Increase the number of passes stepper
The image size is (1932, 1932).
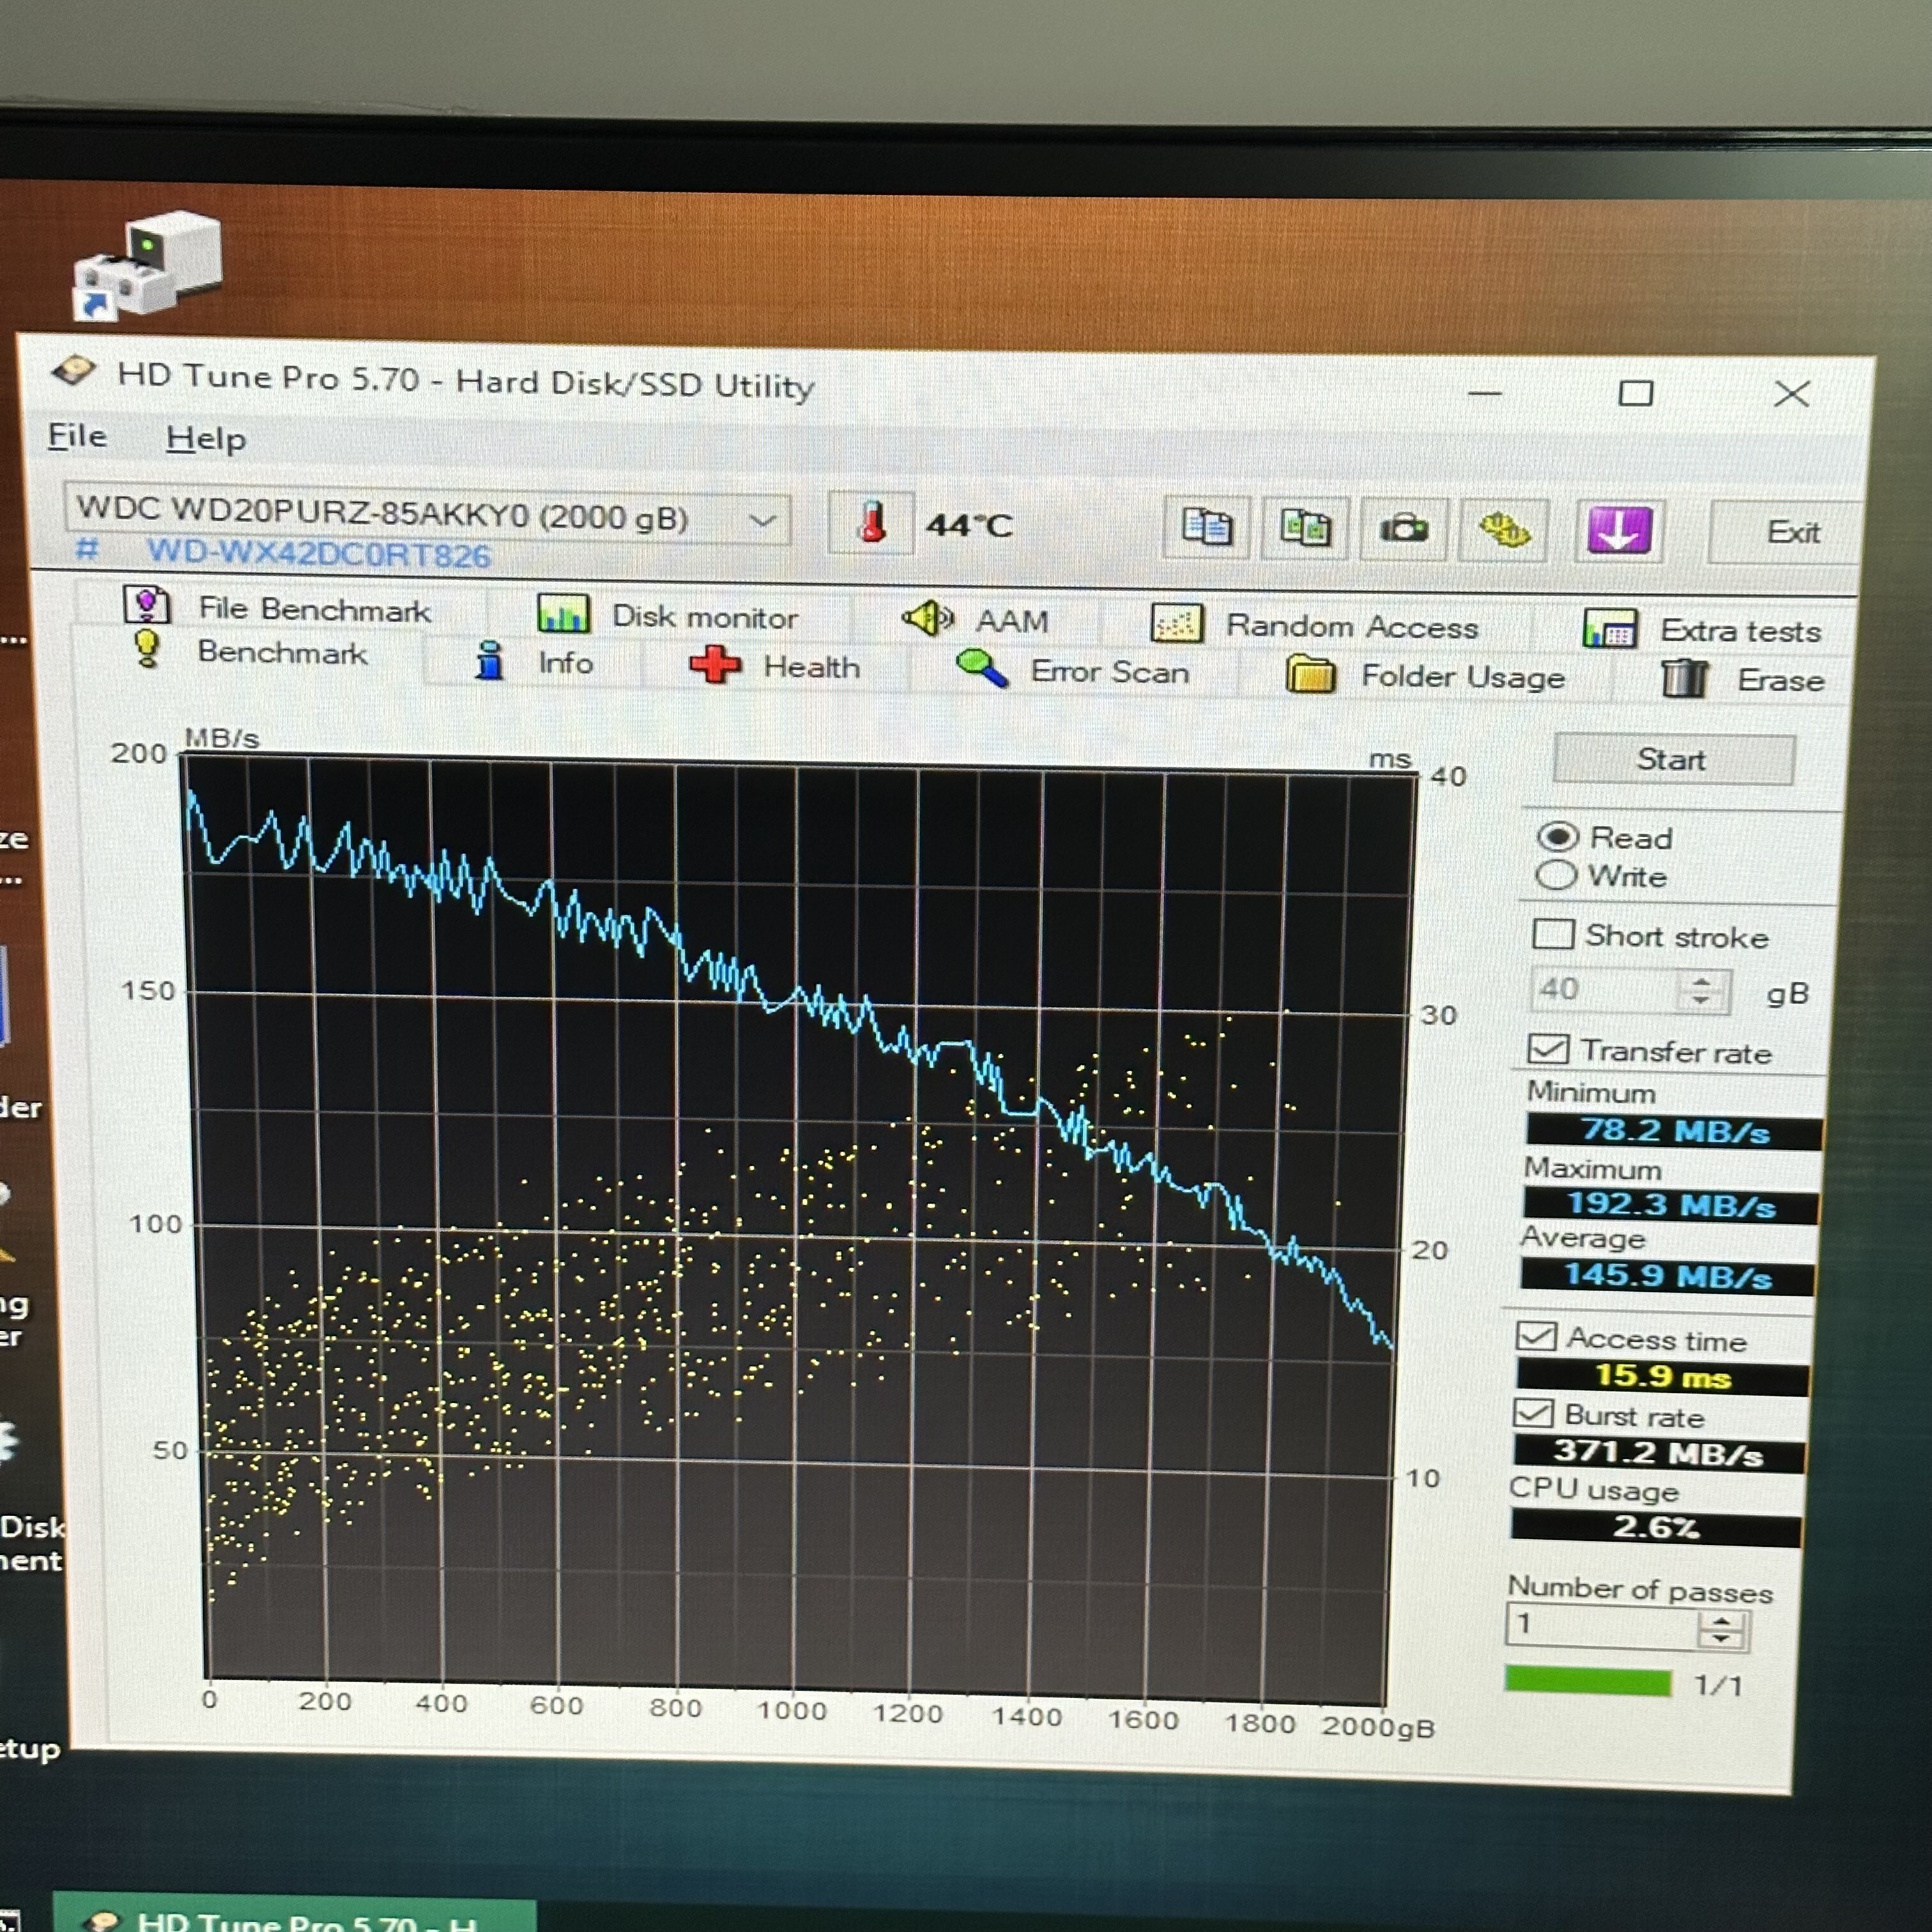point(1721,1620)
